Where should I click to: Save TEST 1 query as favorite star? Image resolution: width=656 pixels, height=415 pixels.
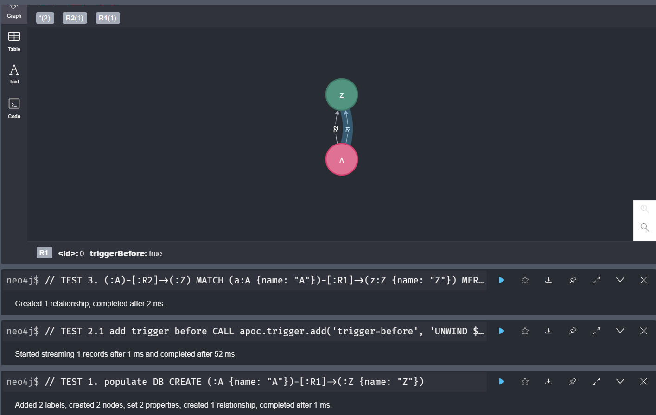[525, 381]
